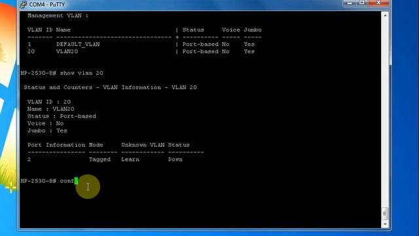The image size is (419, 236).
Task: Click the 'Learn' unknown VLAN value
Action: click(x=130, y=159)
